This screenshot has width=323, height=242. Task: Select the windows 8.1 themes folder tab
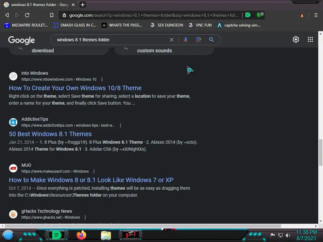coord(39,4)
